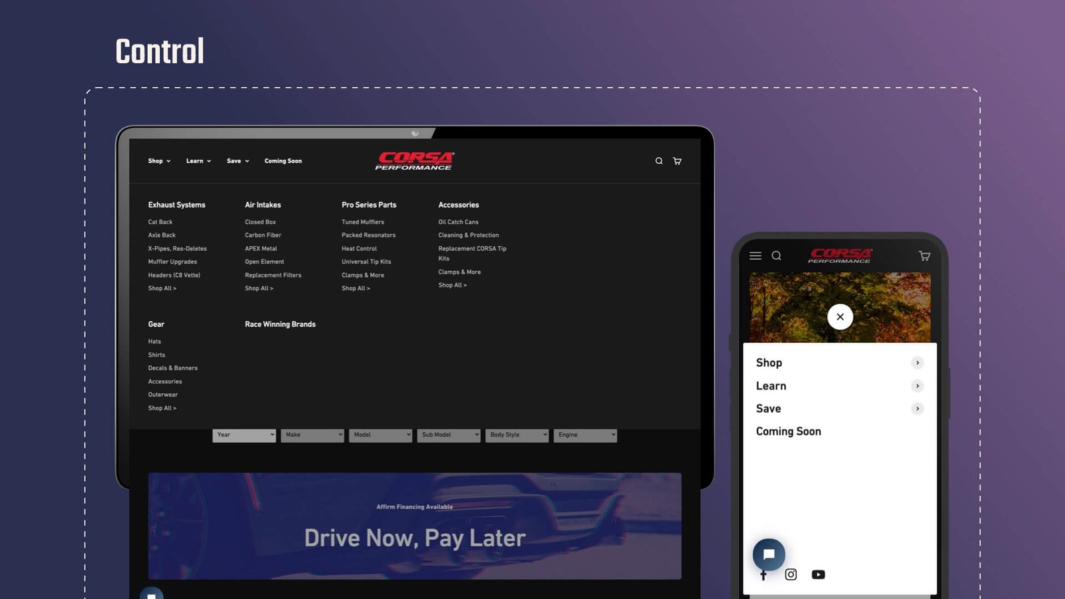Click the desktop search magnifier icon
Viewport: 1065px width, 599px height.
click(x=658, y=161)
